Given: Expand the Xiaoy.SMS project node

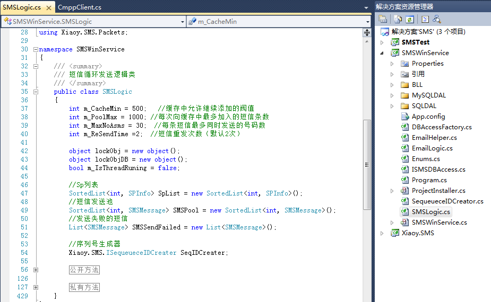Looking at the screenshot, I should (x=382, y=233).
